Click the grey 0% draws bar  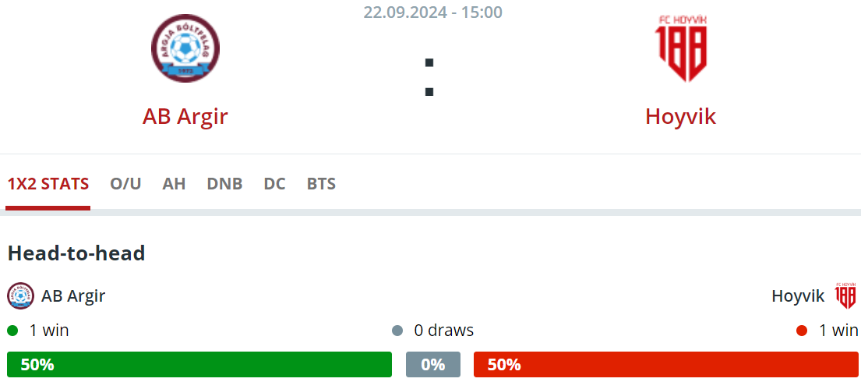tap(433, 364)
